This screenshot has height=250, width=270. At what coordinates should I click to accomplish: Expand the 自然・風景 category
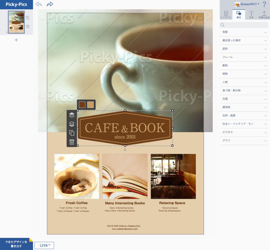pos(244,116)
